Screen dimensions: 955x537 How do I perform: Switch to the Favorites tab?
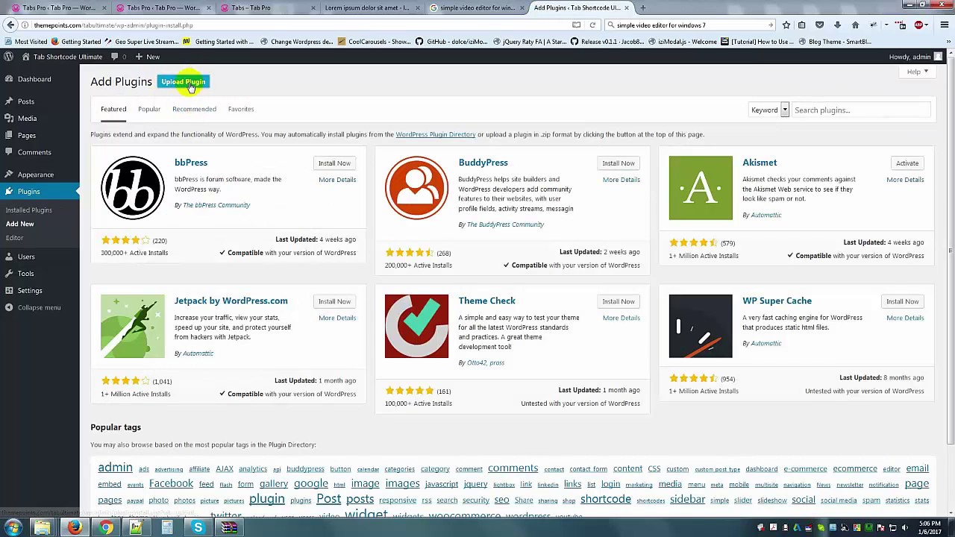(x=241, y=110)
